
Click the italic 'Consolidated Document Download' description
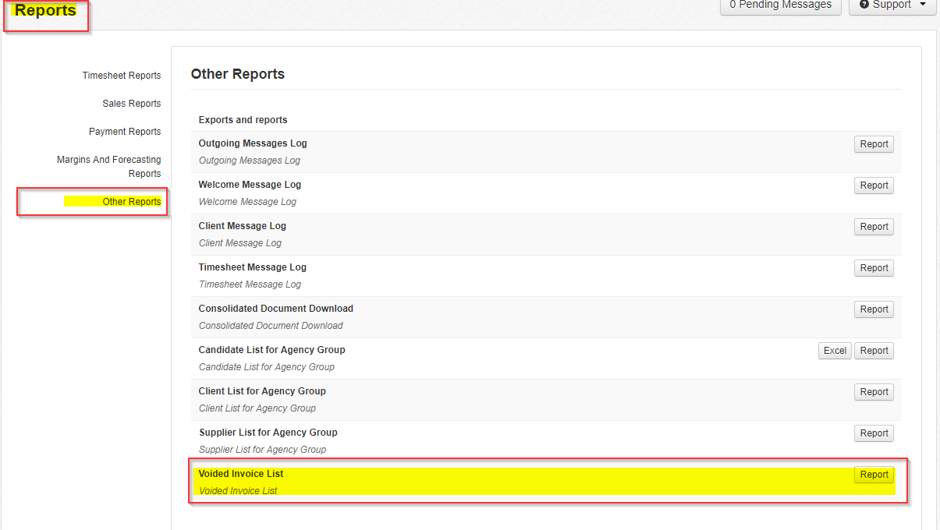271,326
